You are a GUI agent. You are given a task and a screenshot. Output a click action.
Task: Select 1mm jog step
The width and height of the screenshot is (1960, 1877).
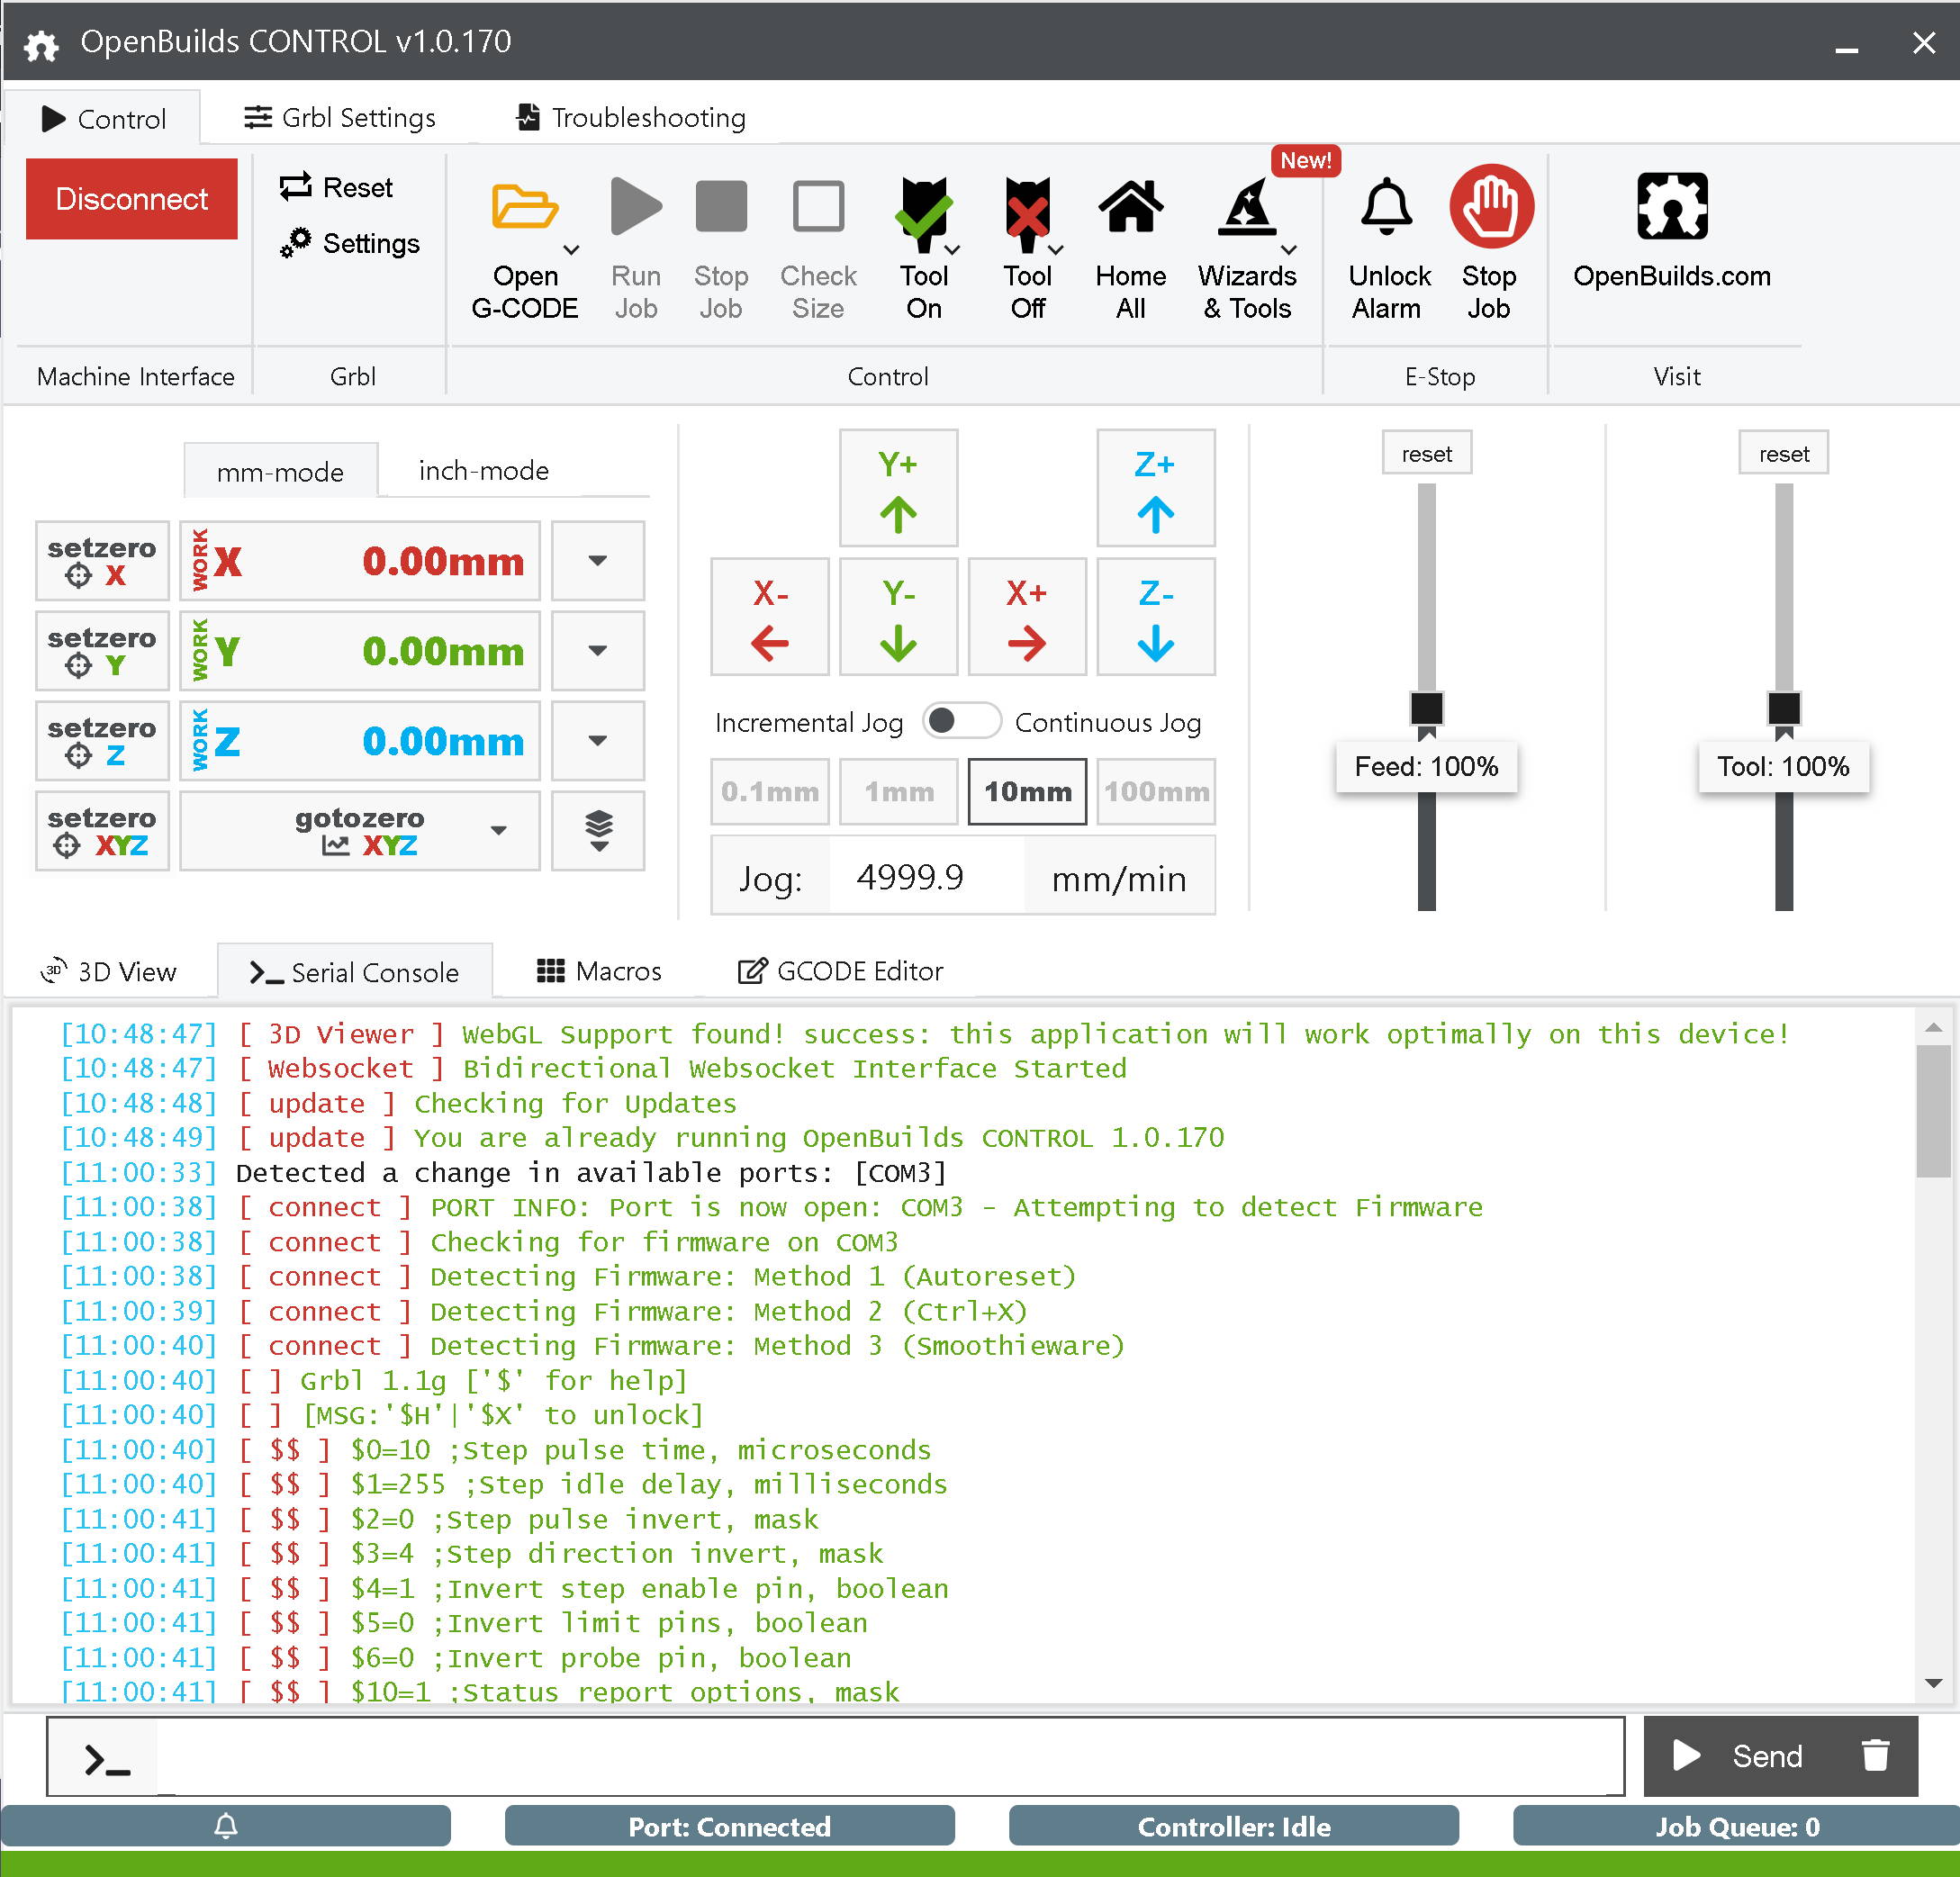pyautogui.click(x=898, y=791)
